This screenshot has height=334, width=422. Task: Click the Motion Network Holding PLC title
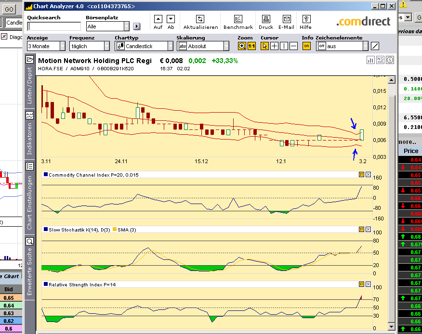[95, 61]
